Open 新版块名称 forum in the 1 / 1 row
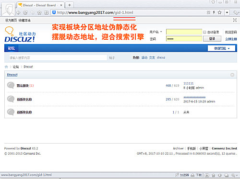 click(24, 112)
